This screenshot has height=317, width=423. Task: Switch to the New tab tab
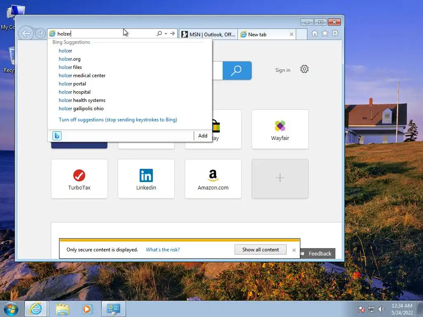264,35
